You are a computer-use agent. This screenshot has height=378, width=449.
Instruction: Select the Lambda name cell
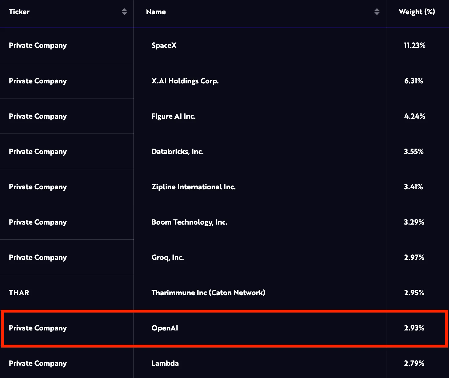pos(165,363)
